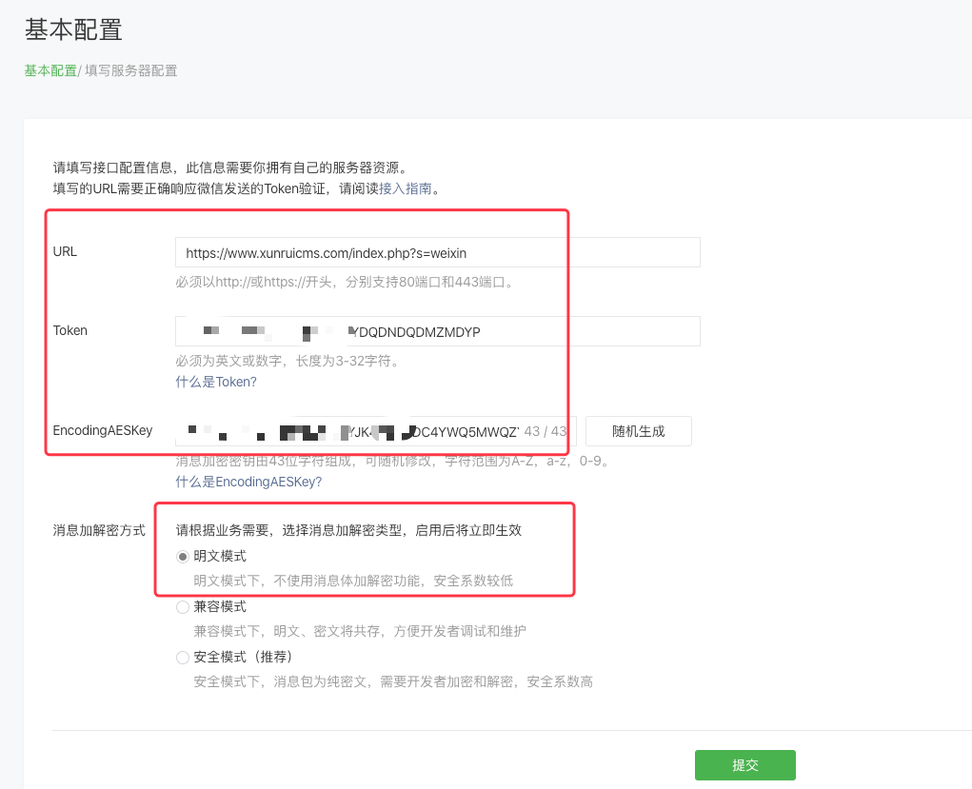This screenshot has width=972, height=789.
Task: Click the 明文模式下，不使用消息体加解密功能 description
Action: point(353,581)
